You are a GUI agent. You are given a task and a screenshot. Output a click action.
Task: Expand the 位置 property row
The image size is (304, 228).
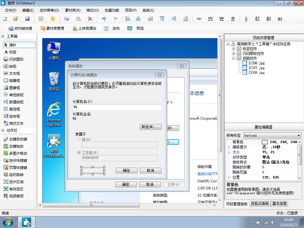point(229,178)
